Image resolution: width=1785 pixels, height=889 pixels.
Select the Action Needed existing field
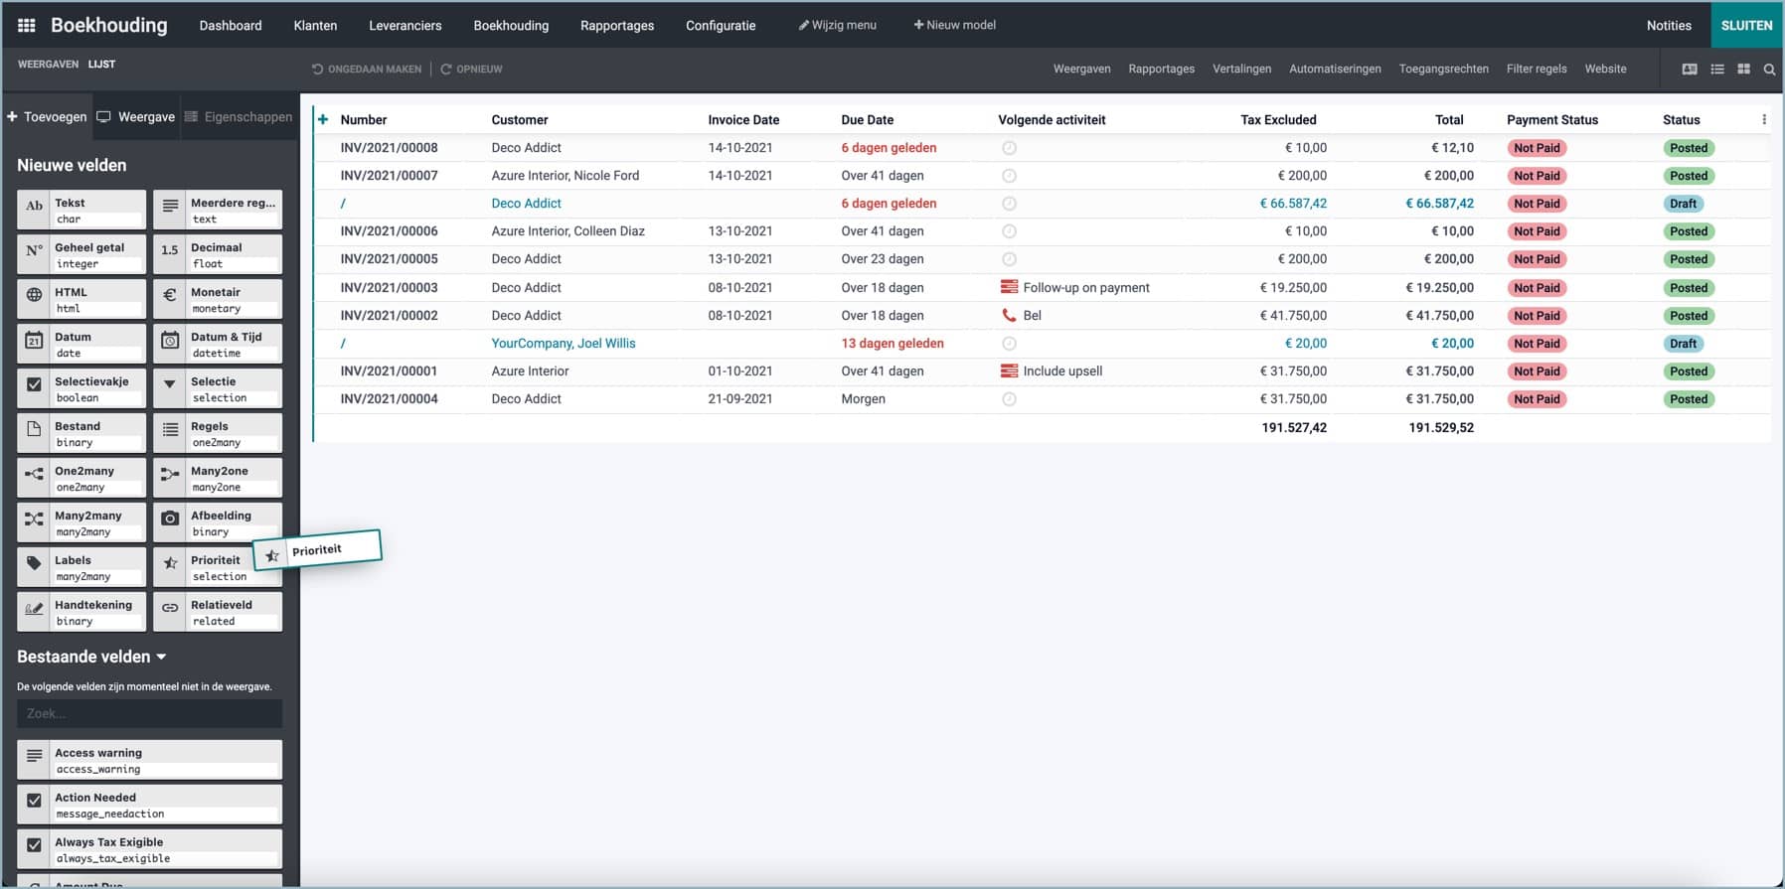coord(149,805)
